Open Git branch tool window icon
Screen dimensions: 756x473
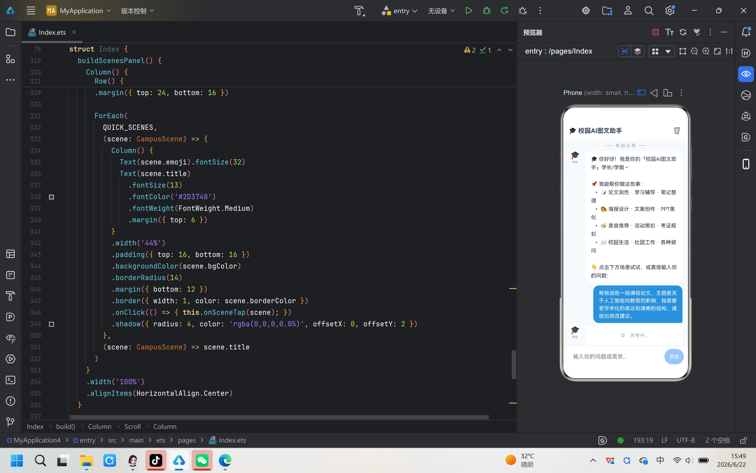pyautogui.click(x=10, y=422)
